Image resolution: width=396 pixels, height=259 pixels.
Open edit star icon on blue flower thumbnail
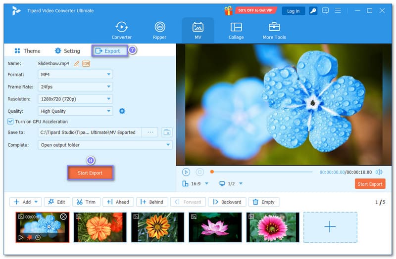click(x=30, y=237)
